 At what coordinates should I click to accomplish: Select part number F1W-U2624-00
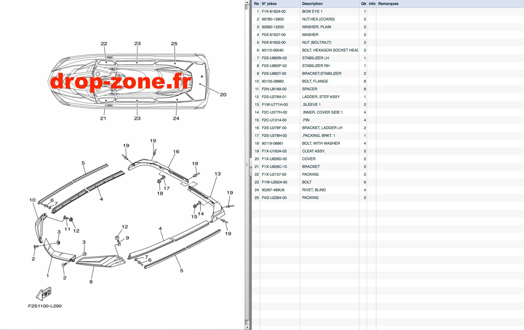click(x=274, y=182)
